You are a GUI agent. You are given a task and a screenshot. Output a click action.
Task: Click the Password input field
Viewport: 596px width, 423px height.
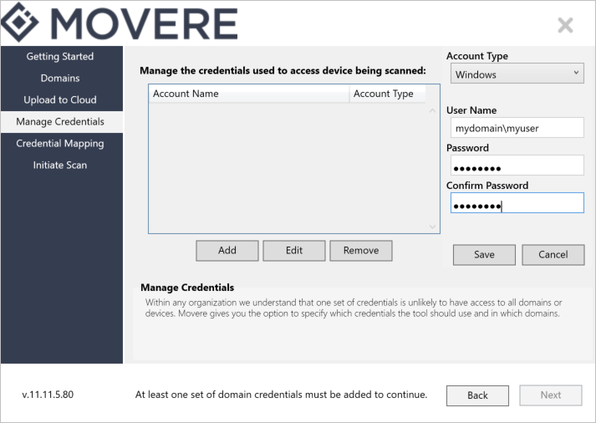pos(517,165)
